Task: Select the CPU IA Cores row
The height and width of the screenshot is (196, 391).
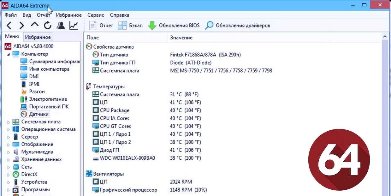Action: [x=233, y=118]
